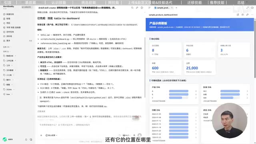Viewport: 256px width, 144px height.
Task: Expand the 2026AI folder chevron
Action: click(x=14, y=90)
